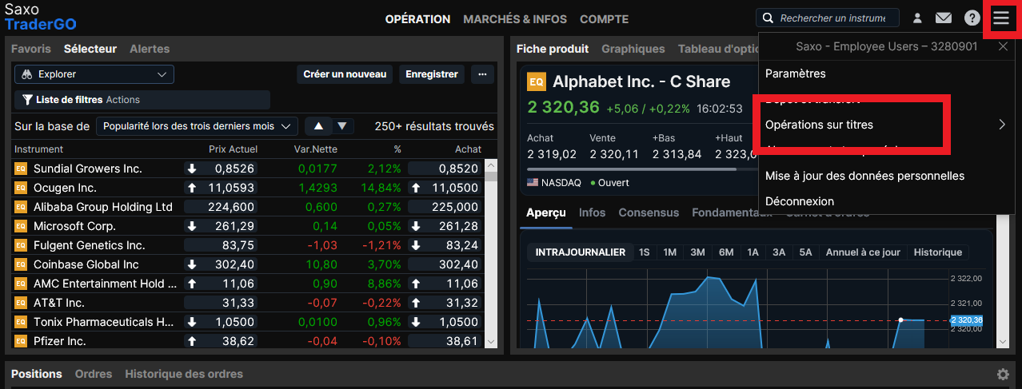Click the Bas-Haut price range bar
This screenshot has width=1022, height=389.
641,169
